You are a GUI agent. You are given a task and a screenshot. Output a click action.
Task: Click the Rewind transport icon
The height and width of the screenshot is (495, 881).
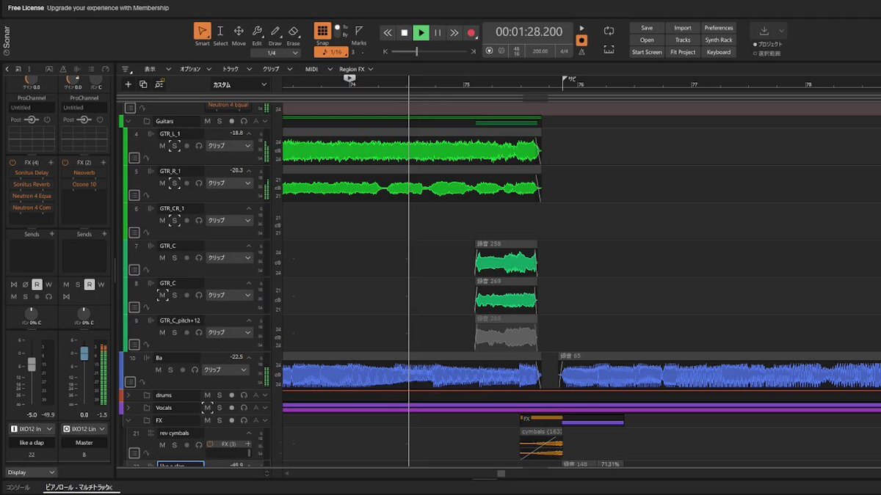point(387,33)
